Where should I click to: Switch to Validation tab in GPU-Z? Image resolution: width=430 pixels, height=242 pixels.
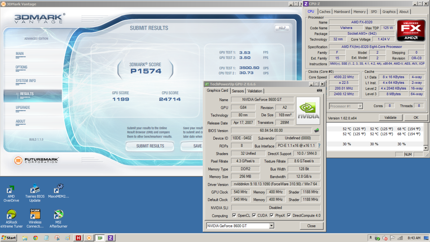coord(255,91)
